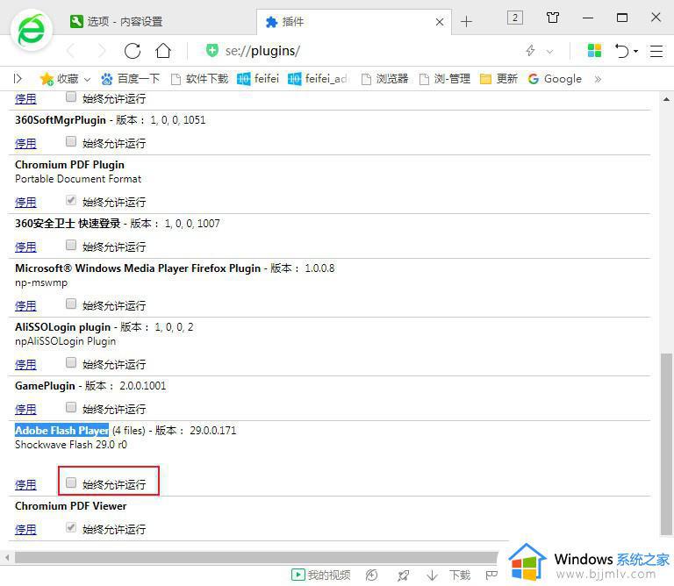Click the undo closed tab icon

621,51
